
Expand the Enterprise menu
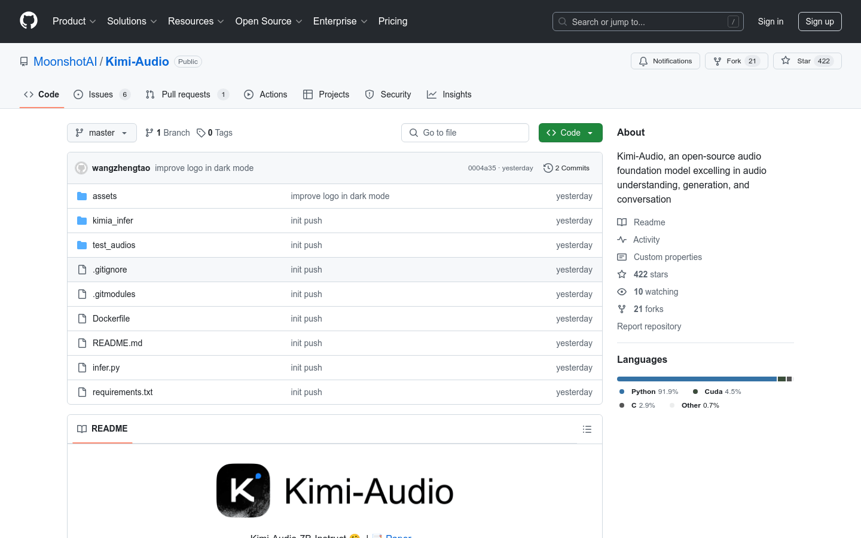(340, 21)
